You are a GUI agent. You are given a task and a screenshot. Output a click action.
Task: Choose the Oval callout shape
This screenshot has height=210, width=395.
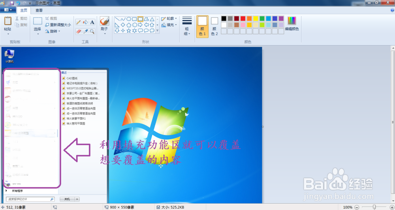[x=146, y=30]
